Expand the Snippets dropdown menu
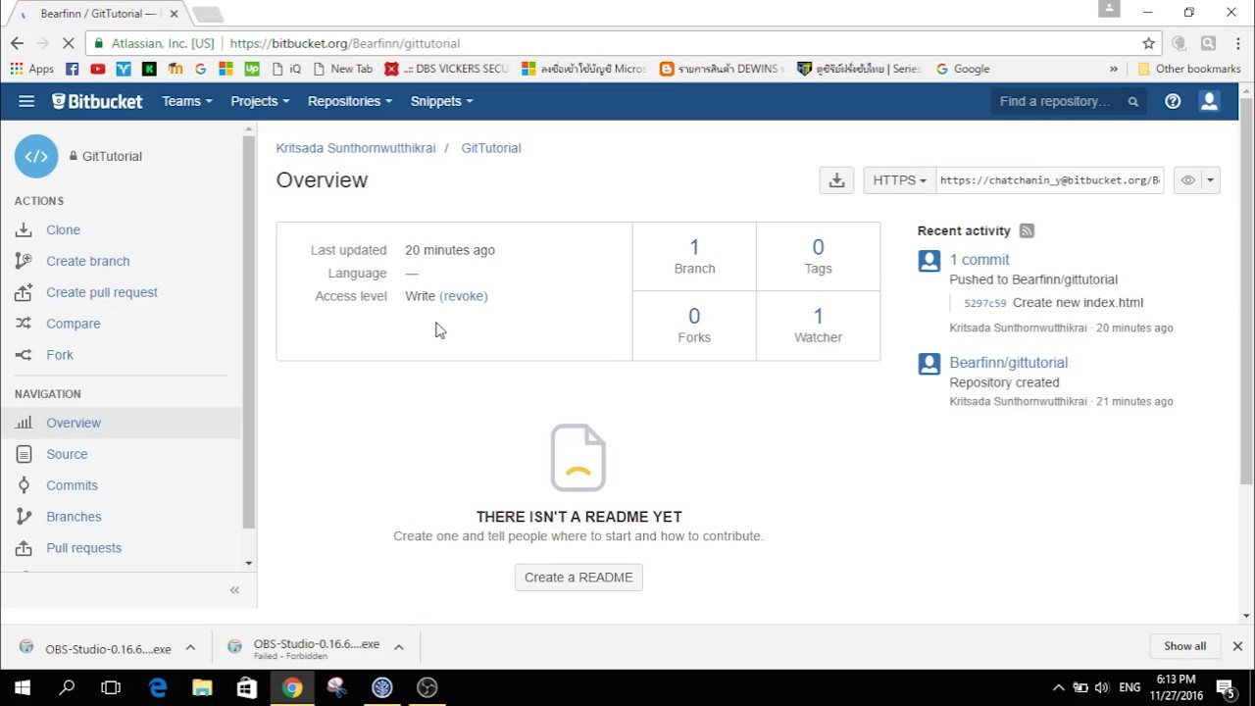This screenshot has height=706, width=1255. 441,101
